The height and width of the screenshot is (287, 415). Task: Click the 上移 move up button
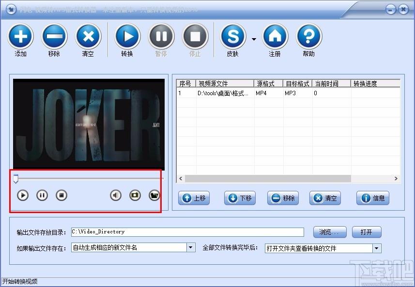[x=194, y=198]
